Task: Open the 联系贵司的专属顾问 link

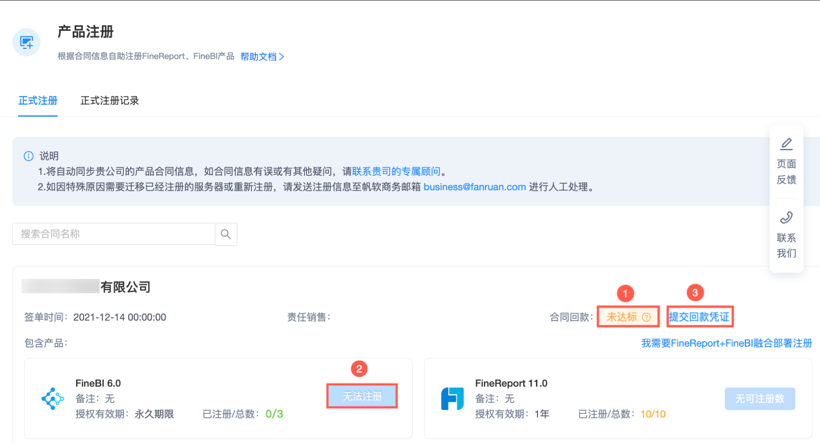Action: pos(396,171)
